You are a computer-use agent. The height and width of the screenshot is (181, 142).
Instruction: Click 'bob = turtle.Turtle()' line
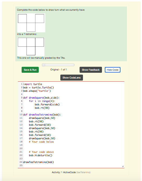click(38, 87)
